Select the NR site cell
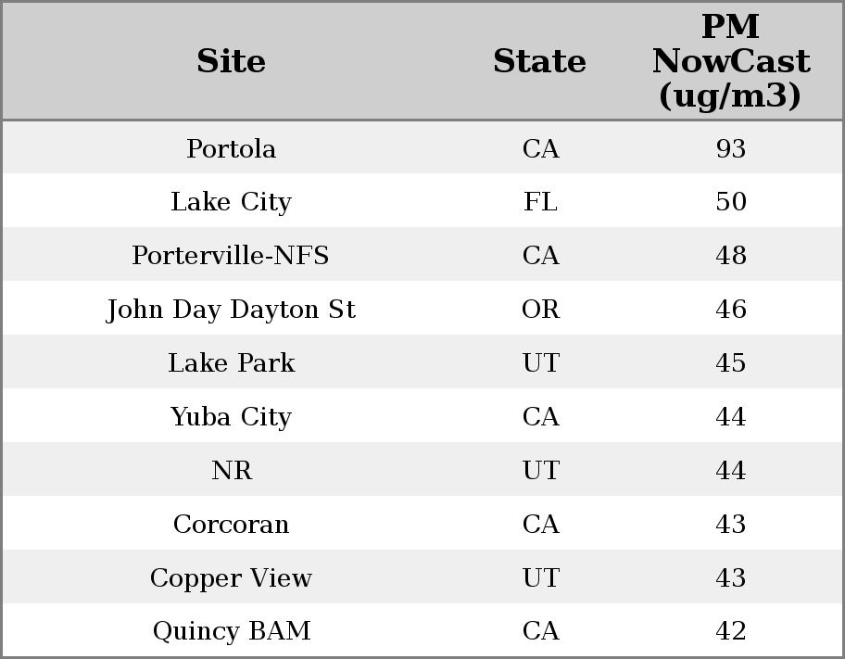This screenshot has width=845, height=659. click(231, 471)
